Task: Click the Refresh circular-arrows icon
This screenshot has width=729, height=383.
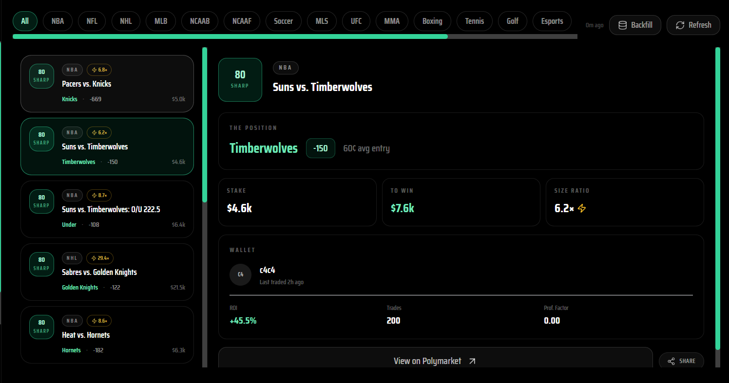Action: 680,25
